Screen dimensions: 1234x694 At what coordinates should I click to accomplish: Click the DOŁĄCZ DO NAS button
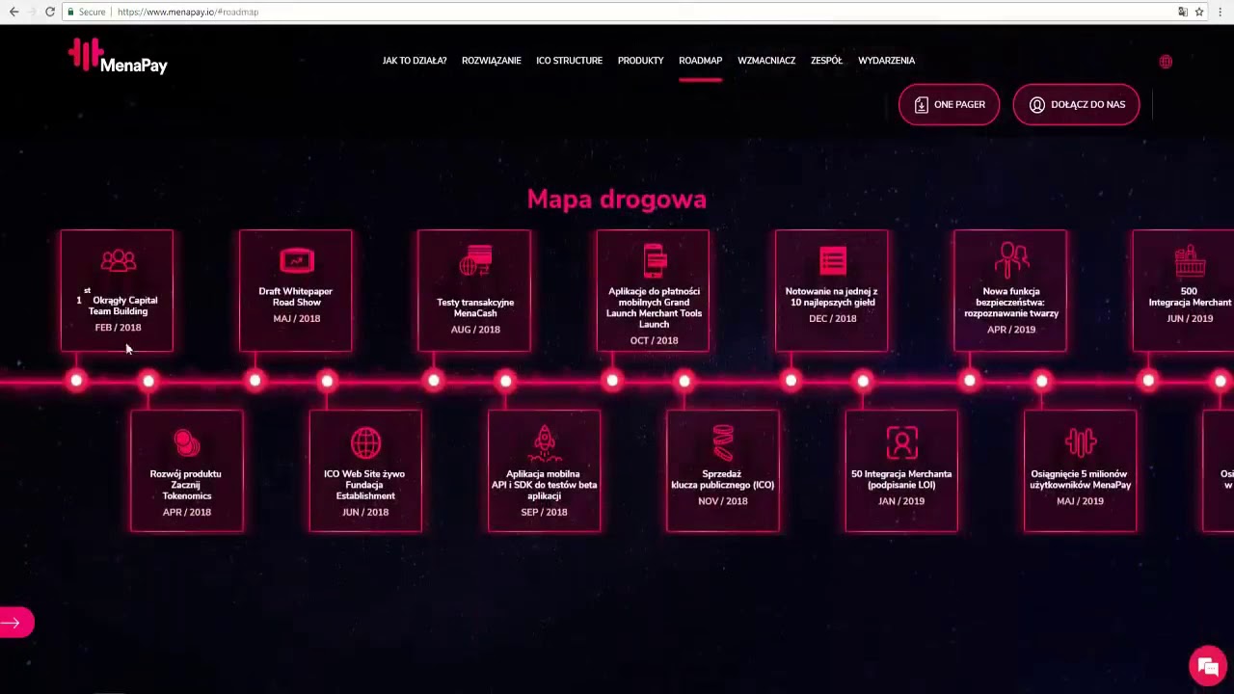click(x=1076, y=104)
